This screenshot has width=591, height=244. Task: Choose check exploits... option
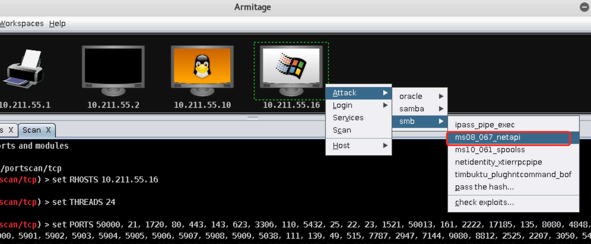[x=513, y=202]
